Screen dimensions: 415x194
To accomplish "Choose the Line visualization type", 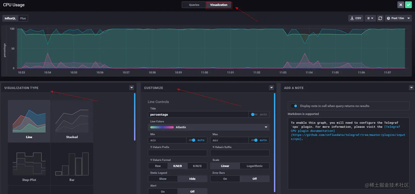I will tap(29, 121).
